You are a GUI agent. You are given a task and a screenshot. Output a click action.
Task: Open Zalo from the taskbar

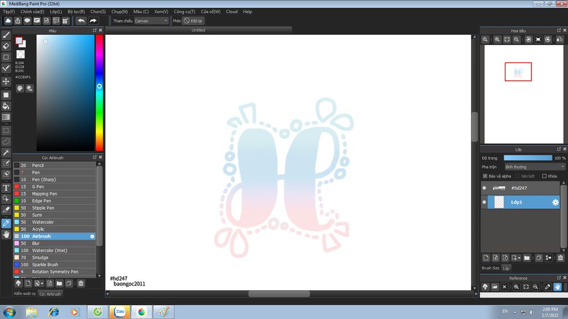(x=120, y=312)
